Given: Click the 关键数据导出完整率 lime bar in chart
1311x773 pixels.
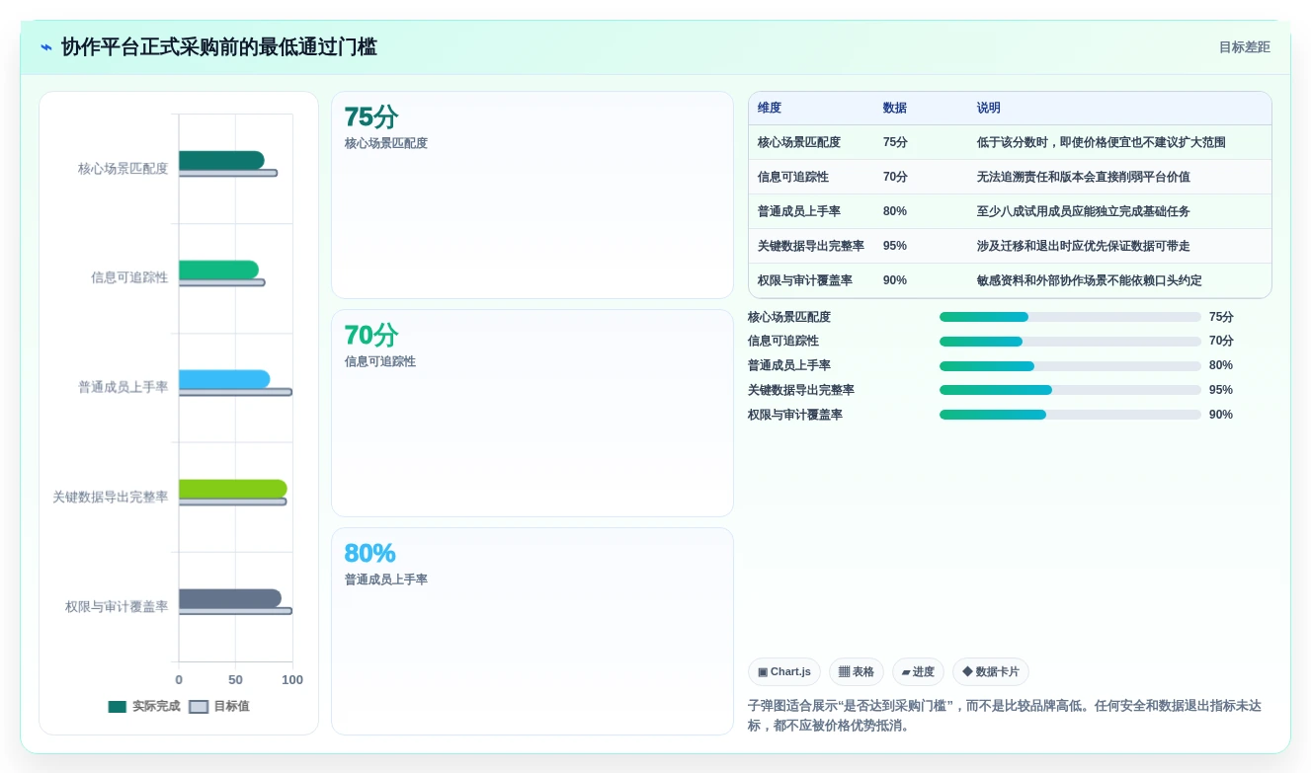Looking at the screenshot, I should pos(233,489).
